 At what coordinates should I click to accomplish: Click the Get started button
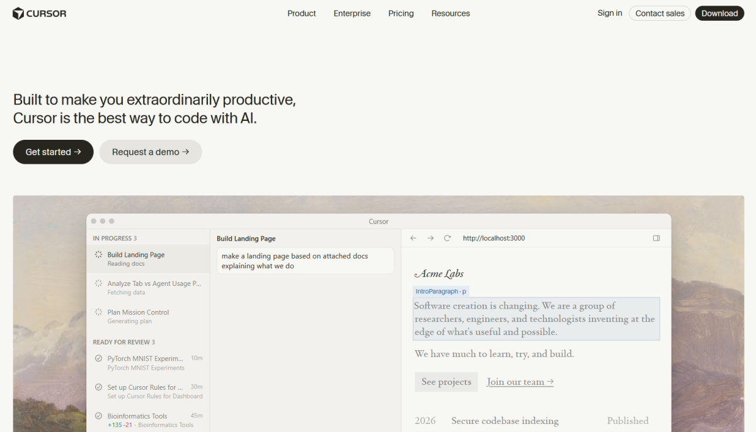pos(53,152)
